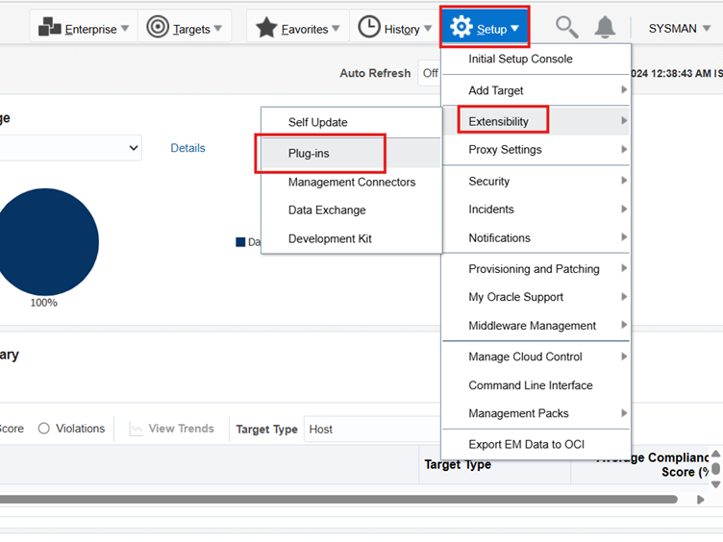Select the Violations radio button
The image size is (723, 542).
pyautogui.click(x=44, y=429)
